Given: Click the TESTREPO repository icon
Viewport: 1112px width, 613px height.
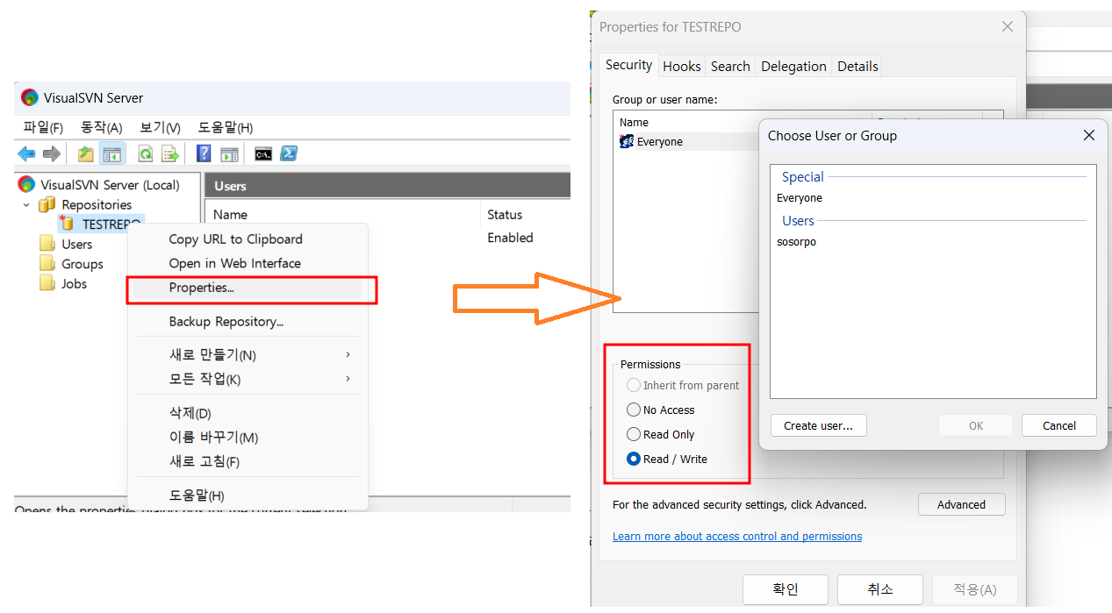Looking at the screenshot, I should point(67,224).
